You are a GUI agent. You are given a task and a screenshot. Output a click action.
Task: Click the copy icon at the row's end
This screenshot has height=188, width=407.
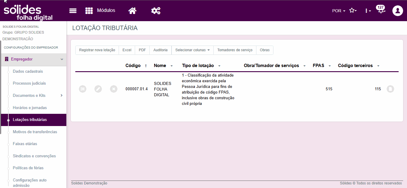[x=390, y=89]
